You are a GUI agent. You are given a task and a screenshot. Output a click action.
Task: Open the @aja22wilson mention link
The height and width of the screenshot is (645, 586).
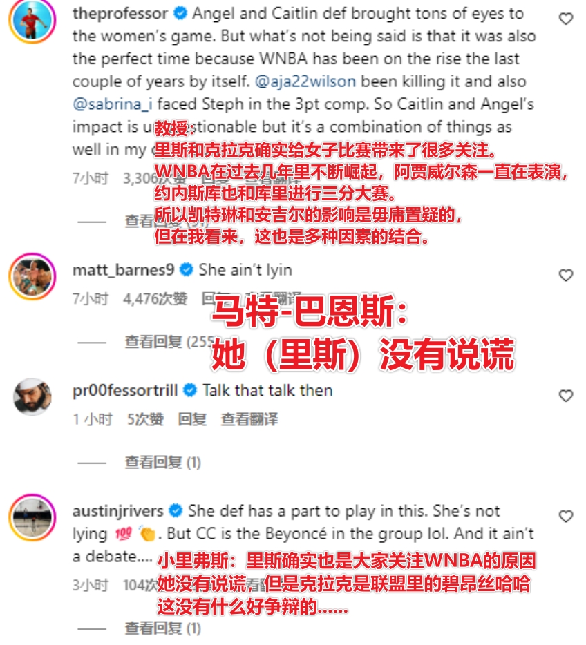[305, 81]
